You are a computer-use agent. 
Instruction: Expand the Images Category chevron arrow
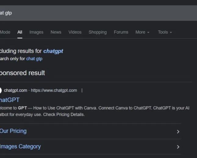coord(178,147)
